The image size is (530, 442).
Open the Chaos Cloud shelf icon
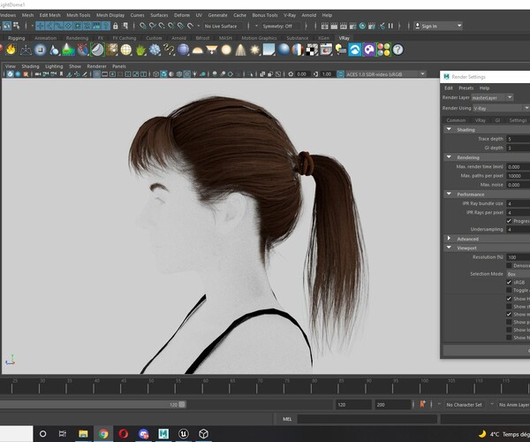(x=354, y=50)
